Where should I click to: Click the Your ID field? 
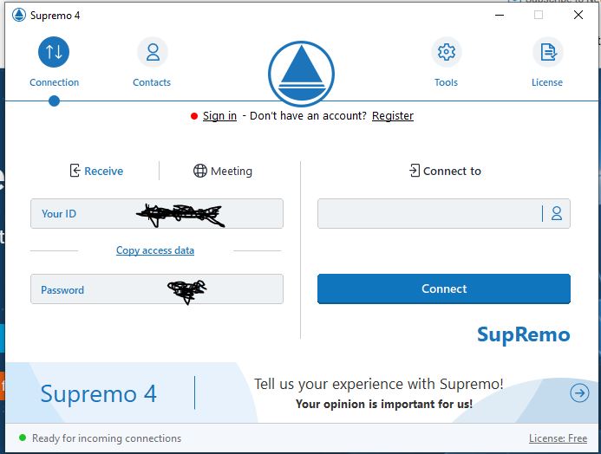pyautogui.click(x=156, y=213)
